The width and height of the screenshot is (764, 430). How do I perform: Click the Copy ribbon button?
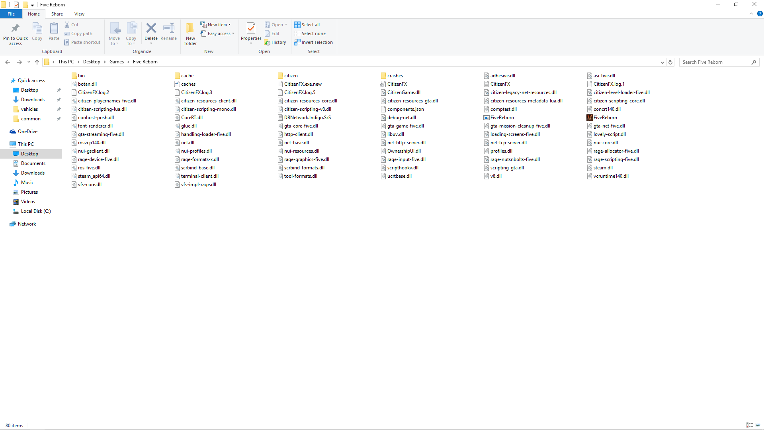click(37, 31)
